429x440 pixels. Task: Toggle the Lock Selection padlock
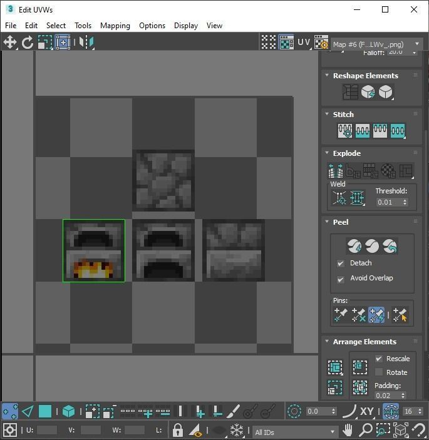point(177,430)
